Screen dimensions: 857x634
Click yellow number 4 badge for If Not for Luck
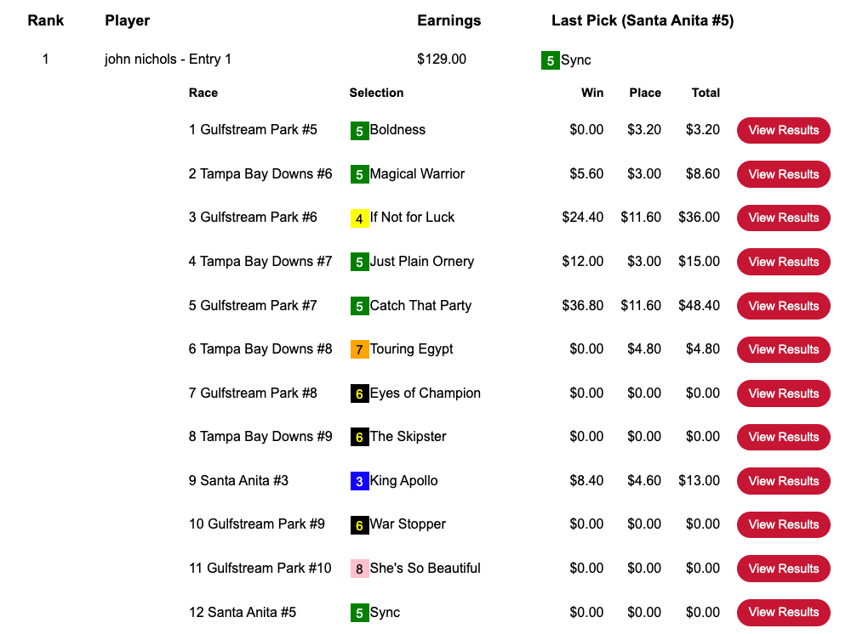pos(359,218)
